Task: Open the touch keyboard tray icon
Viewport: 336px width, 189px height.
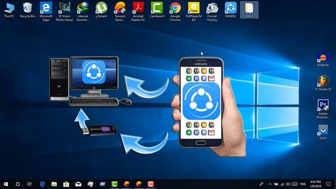Action: tap(295, 184)
